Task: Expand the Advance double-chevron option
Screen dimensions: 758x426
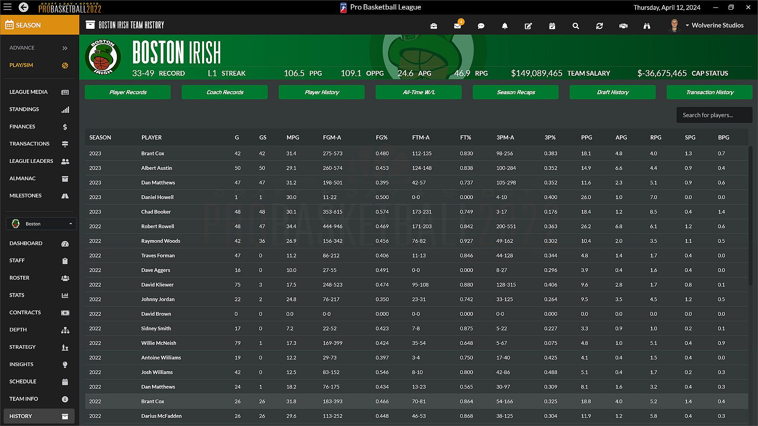Action: (65, 48)
